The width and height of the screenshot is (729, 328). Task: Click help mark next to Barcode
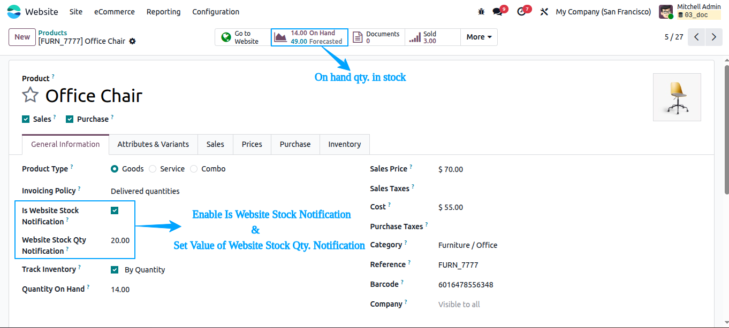tap(402, 282)
